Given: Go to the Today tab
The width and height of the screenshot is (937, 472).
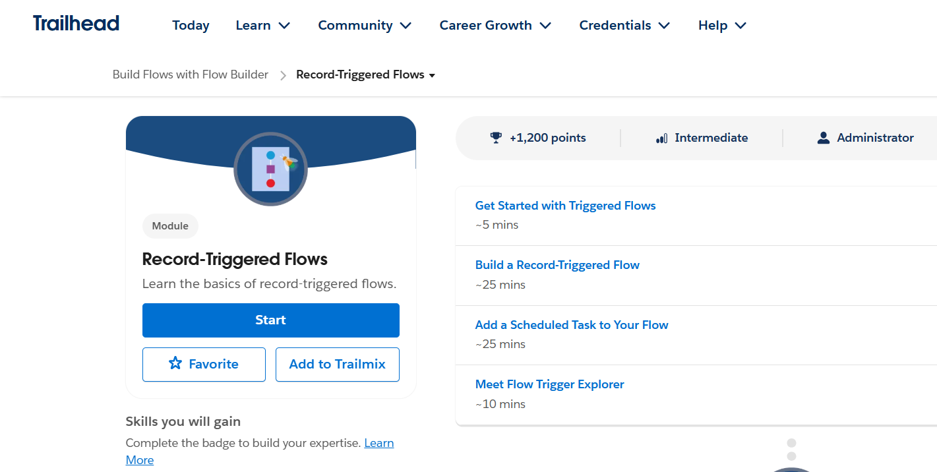Looking at the screenshot, I should [x=191, y=25].
